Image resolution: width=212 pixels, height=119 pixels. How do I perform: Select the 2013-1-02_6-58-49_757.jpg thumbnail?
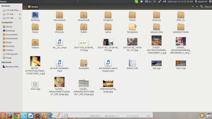coord(84,43)
